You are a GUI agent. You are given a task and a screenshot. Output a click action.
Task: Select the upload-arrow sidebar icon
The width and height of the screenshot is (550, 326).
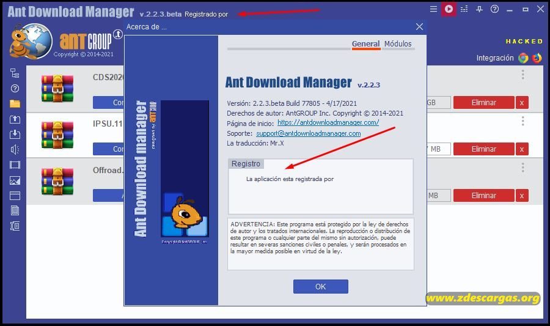(15, 119)
